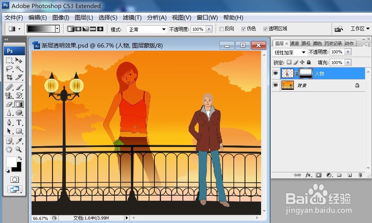Select the Zoom tool
This screenshot has width=372, height=223.
[x=19, y=149]
